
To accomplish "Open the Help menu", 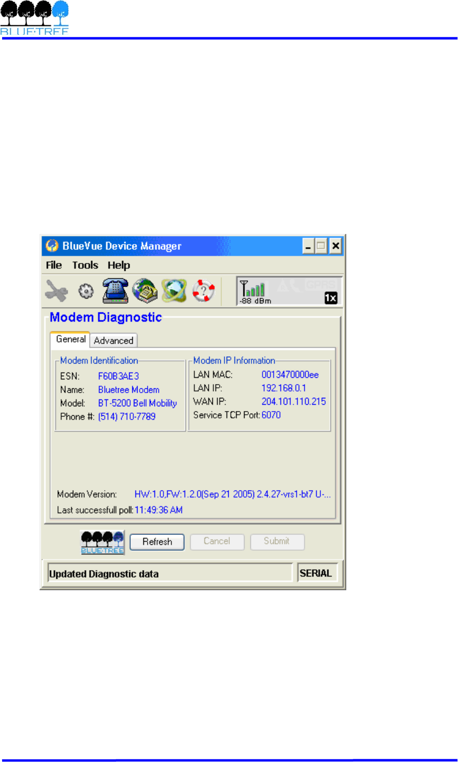I will pyautogui.click(x=119, y=265).
